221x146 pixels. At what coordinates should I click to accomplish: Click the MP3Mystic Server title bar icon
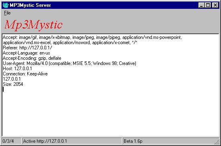6,5
